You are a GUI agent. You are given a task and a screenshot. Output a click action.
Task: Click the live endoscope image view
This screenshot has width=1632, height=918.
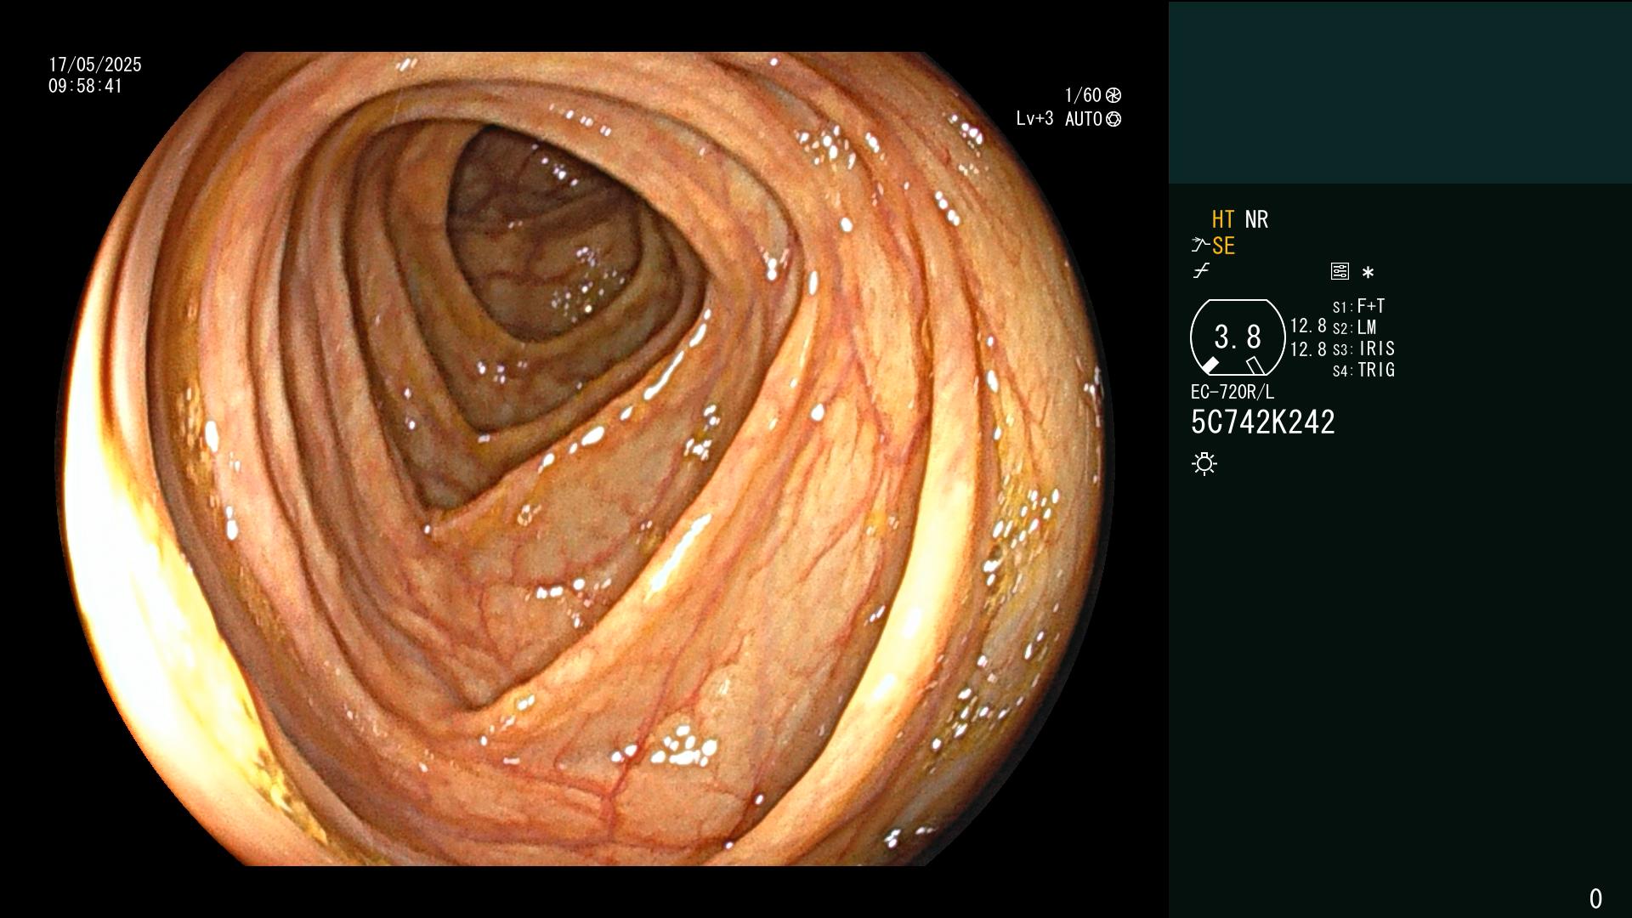tap(586, 459)
